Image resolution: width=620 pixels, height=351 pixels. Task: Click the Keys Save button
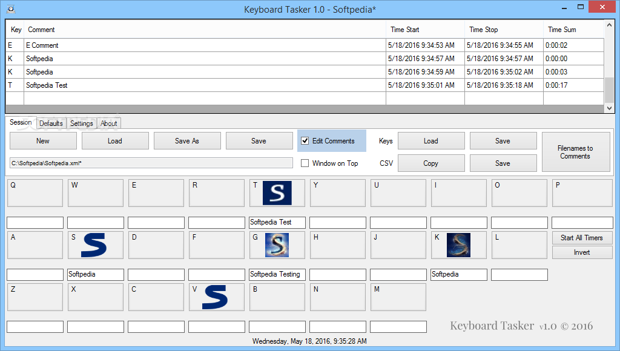coord(503,141)
